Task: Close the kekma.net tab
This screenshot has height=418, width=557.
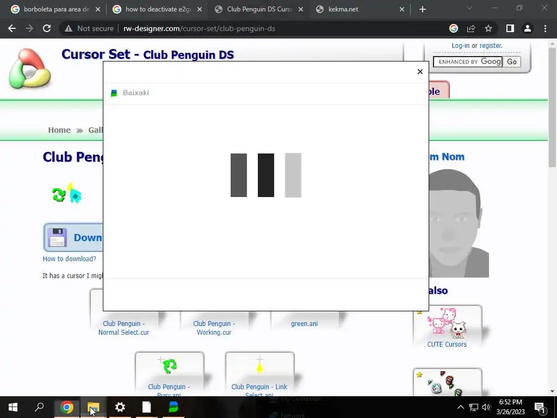Action: 402,9
